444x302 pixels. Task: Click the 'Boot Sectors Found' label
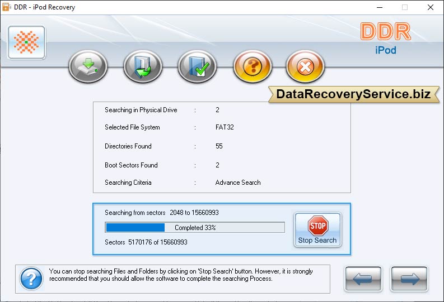[x=131, y=165]
